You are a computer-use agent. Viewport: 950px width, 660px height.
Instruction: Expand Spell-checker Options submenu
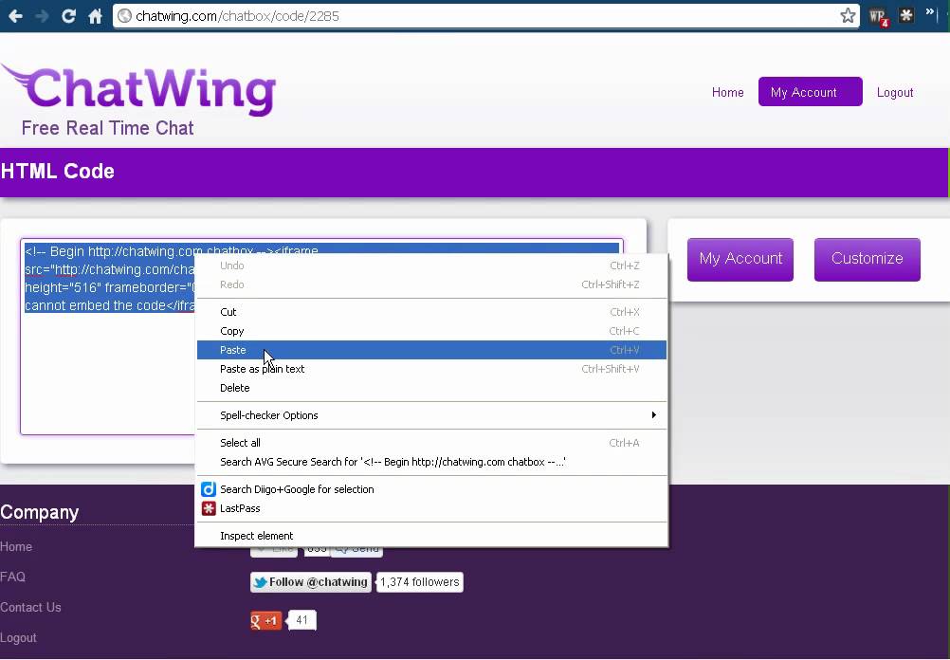431,415
